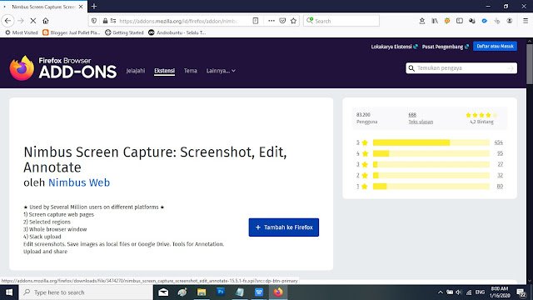Show sidebars icon in toolbar
Screen dimensions: 533x300
[460, 21]
